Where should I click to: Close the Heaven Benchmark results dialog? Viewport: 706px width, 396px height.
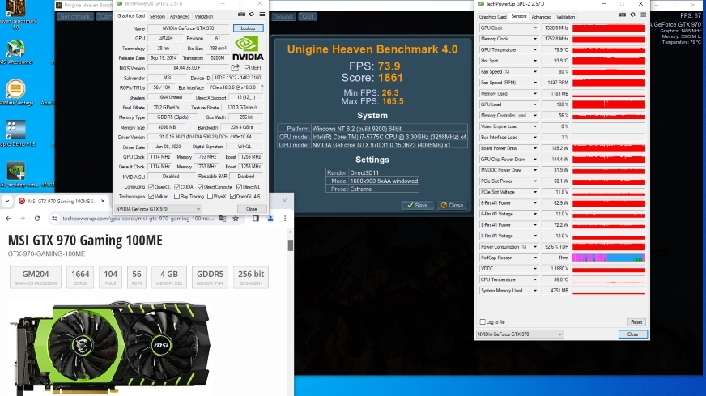452,205
